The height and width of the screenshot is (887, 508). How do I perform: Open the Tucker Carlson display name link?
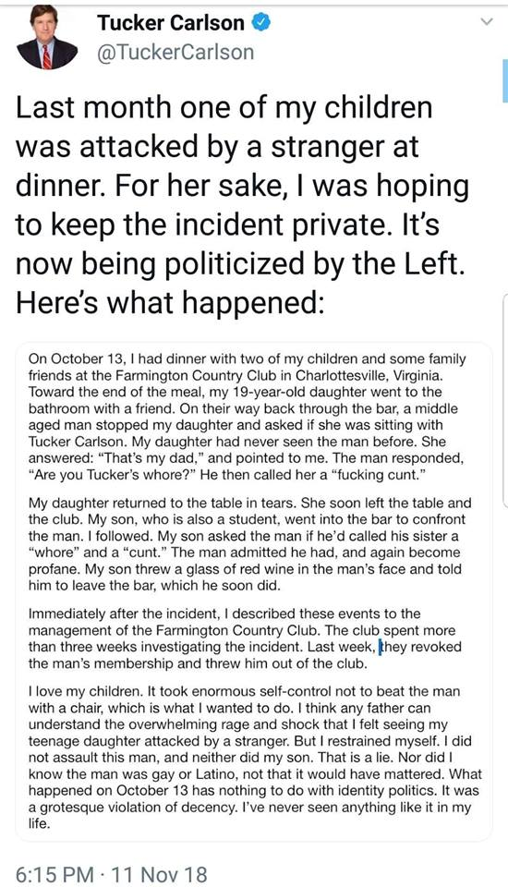171,23
